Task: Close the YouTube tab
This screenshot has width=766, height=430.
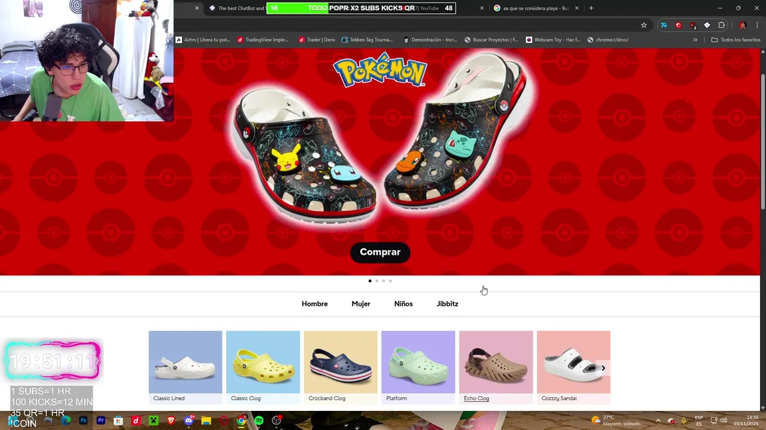Action: pyautogui.click(x=482, y=8)
